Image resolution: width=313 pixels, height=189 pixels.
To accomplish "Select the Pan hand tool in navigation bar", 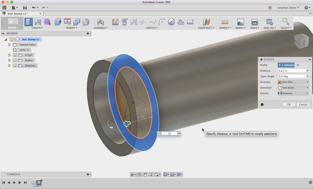I will tap(145, 174).
